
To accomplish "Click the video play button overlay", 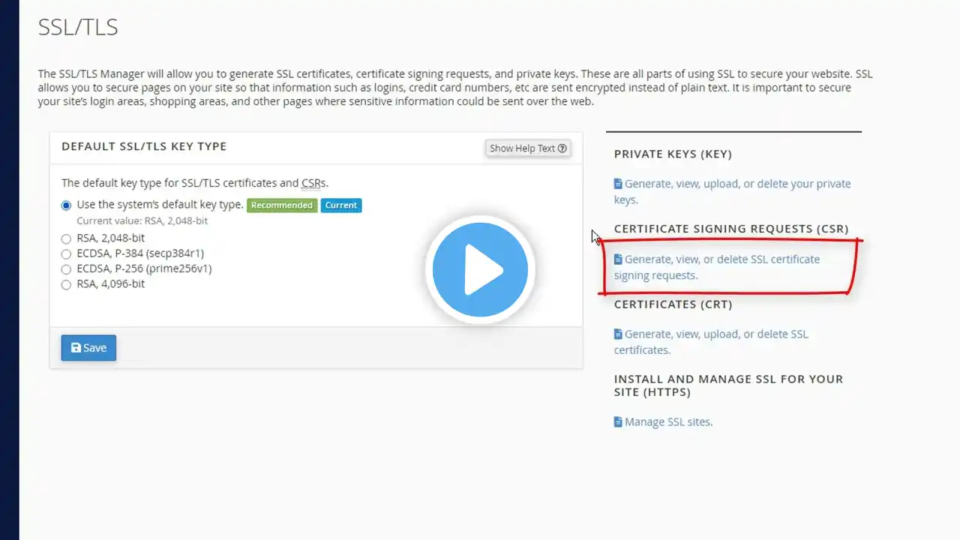I will pyautogui.click(x=480, y=269).
